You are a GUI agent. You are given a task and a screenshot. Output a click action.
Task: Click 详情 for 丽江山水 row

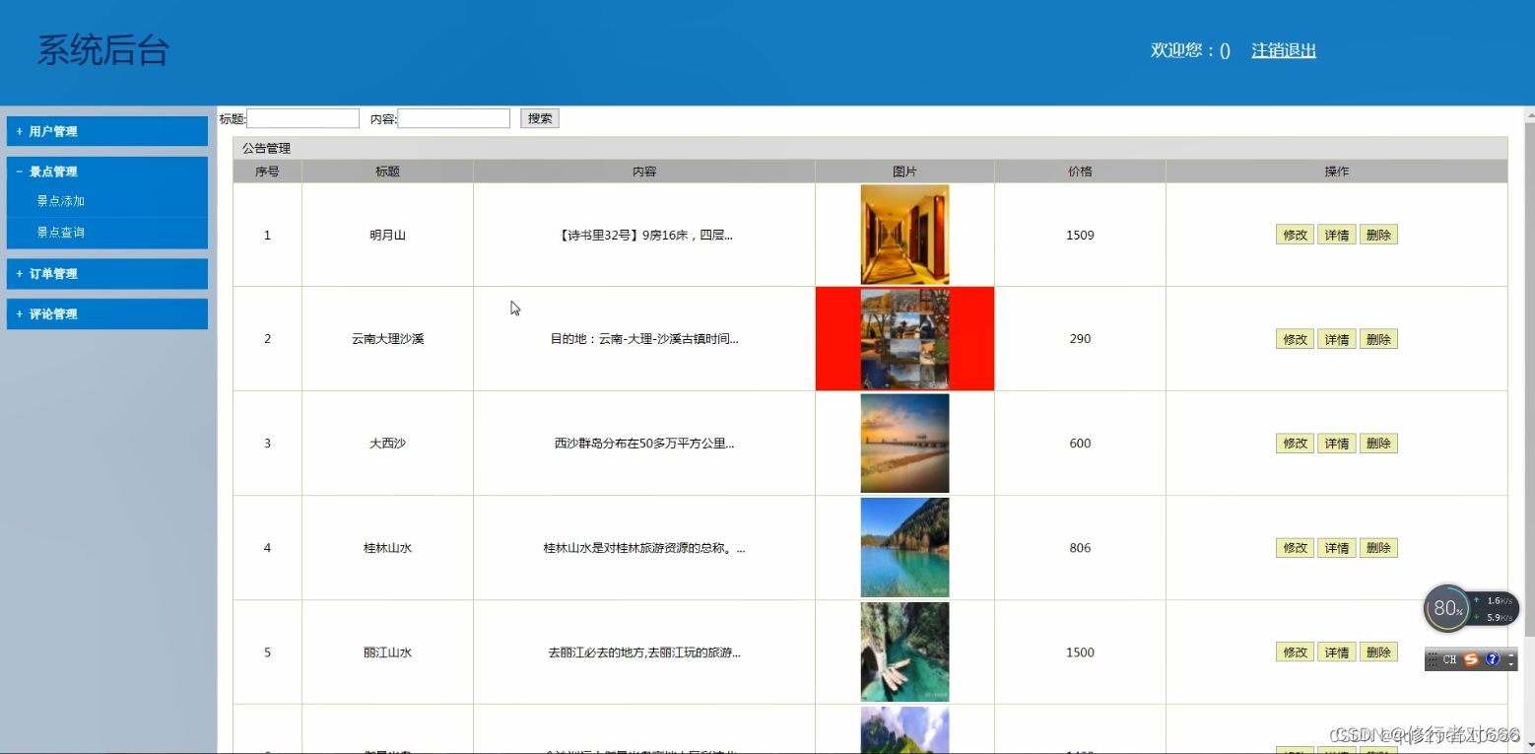pyautogui.click(x=1337, y=652)
